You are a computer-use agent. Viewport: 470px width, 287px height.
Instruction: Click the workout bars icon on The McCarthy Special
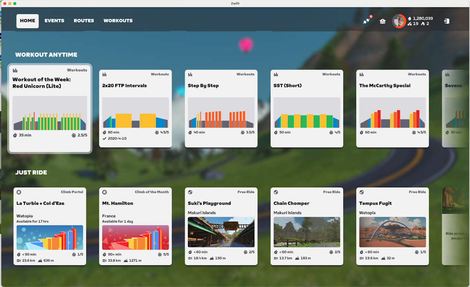(x=362, y=74)
